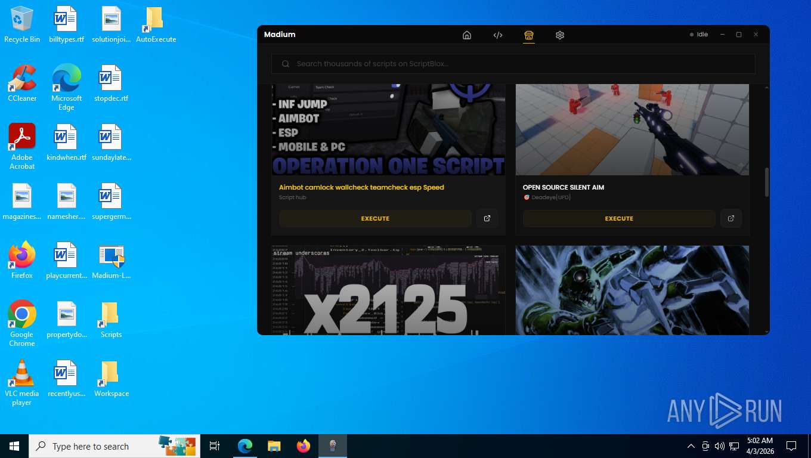Screen dimensions: 811x458
Task: Click the sniper rifle game thumbnail
Action: (632, 129)
